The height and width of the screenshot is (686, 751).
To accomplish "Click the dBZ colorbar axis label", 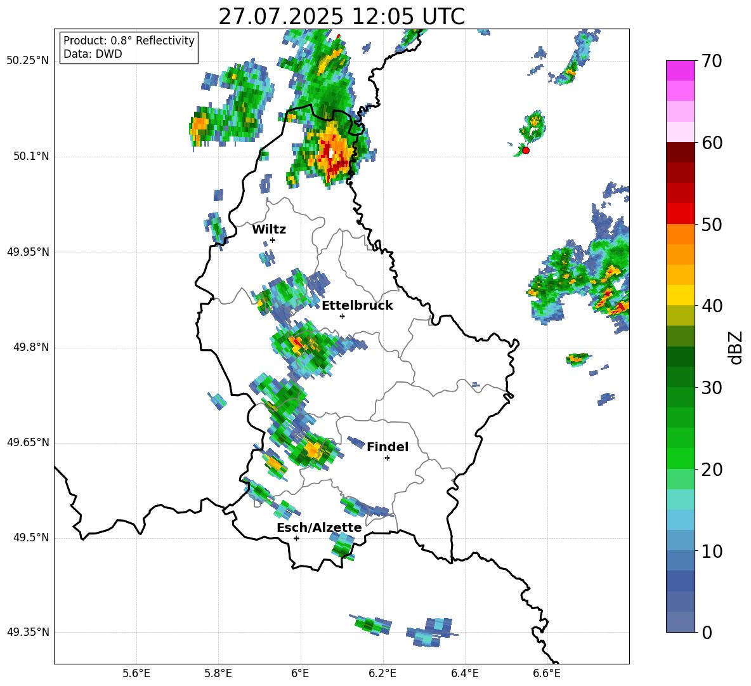I will coord(735,347).
